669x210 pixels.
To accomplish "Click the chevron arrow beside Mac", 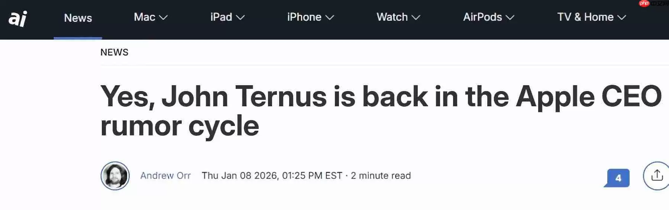I will [163, 17].
